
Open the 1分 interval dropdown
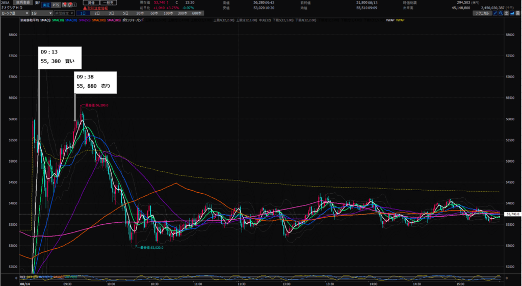coord(42,13)
